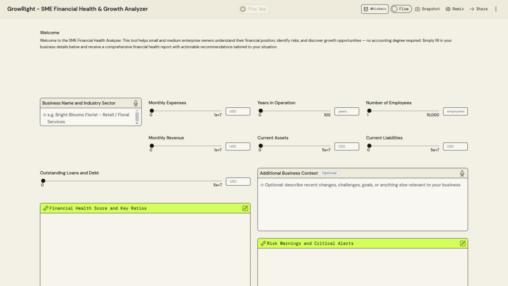
Task: Click the Outstanding Loans and Debt slider handle
Action: tap(43, 181)
